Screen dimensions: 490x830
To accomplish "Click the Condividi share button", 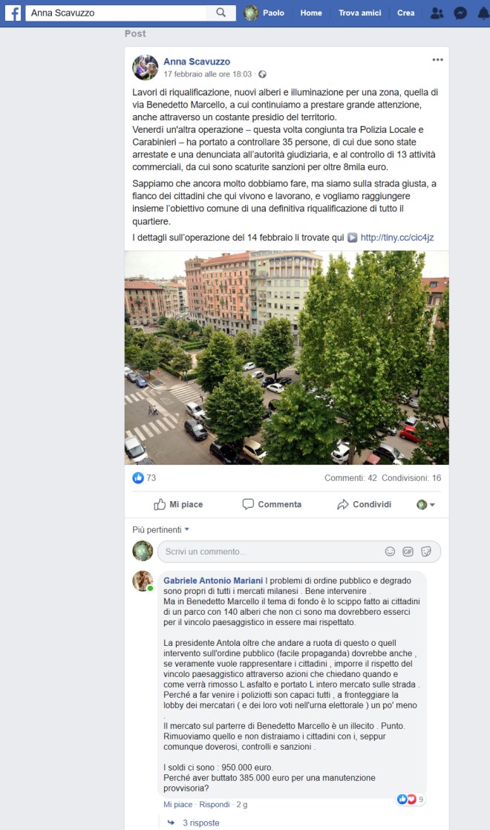I will tap(364, 504).
